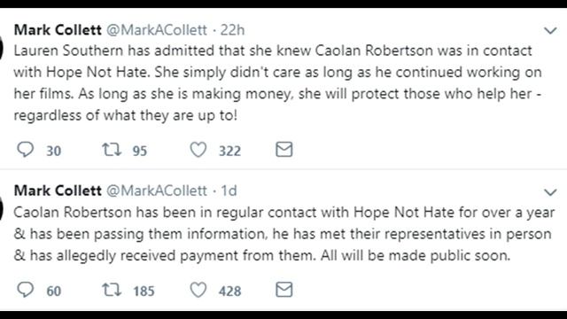
Task: Open the first tweet's text body
Action: [x=277, y=82]
